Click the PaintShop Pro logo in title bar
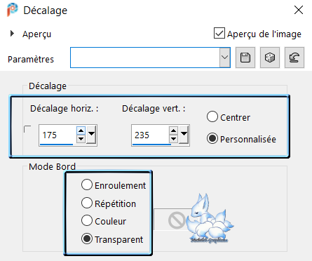The height and width of the screenshot is (261, 312). tap(12, 10)
